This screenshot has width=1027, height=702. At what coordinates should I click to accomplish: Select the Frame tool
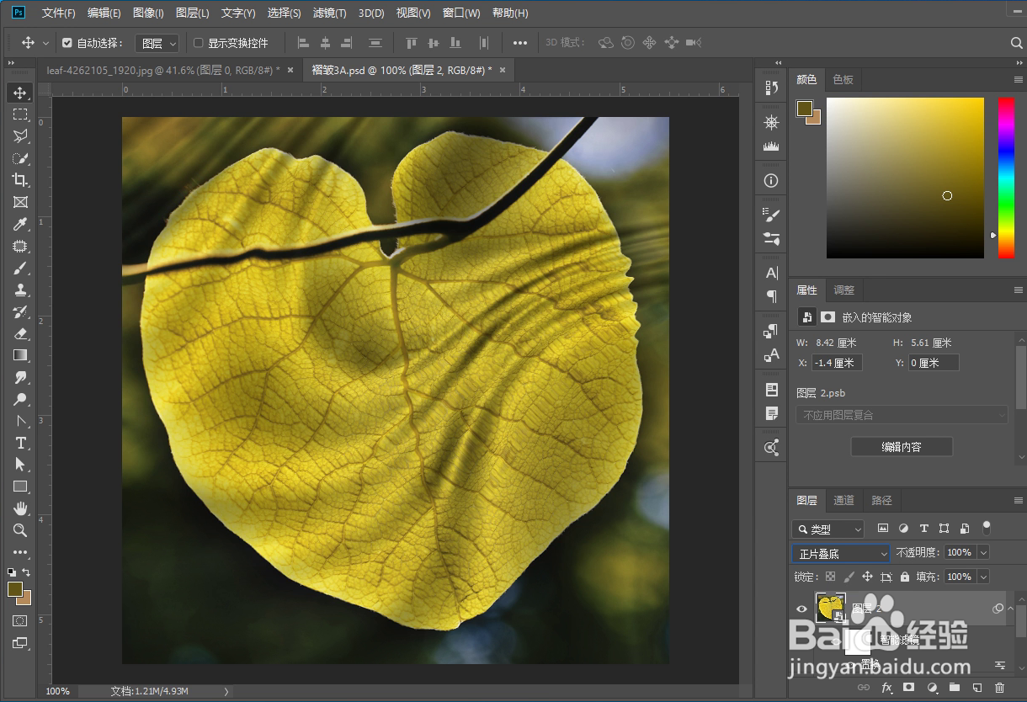[20, 202]
